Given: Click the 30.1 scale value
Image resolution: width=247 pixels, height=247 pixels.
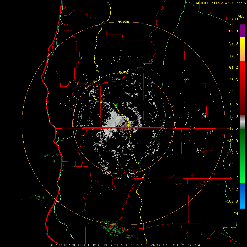Looking at the screenshot, I should pyautogui.click(x=234, y=92).
